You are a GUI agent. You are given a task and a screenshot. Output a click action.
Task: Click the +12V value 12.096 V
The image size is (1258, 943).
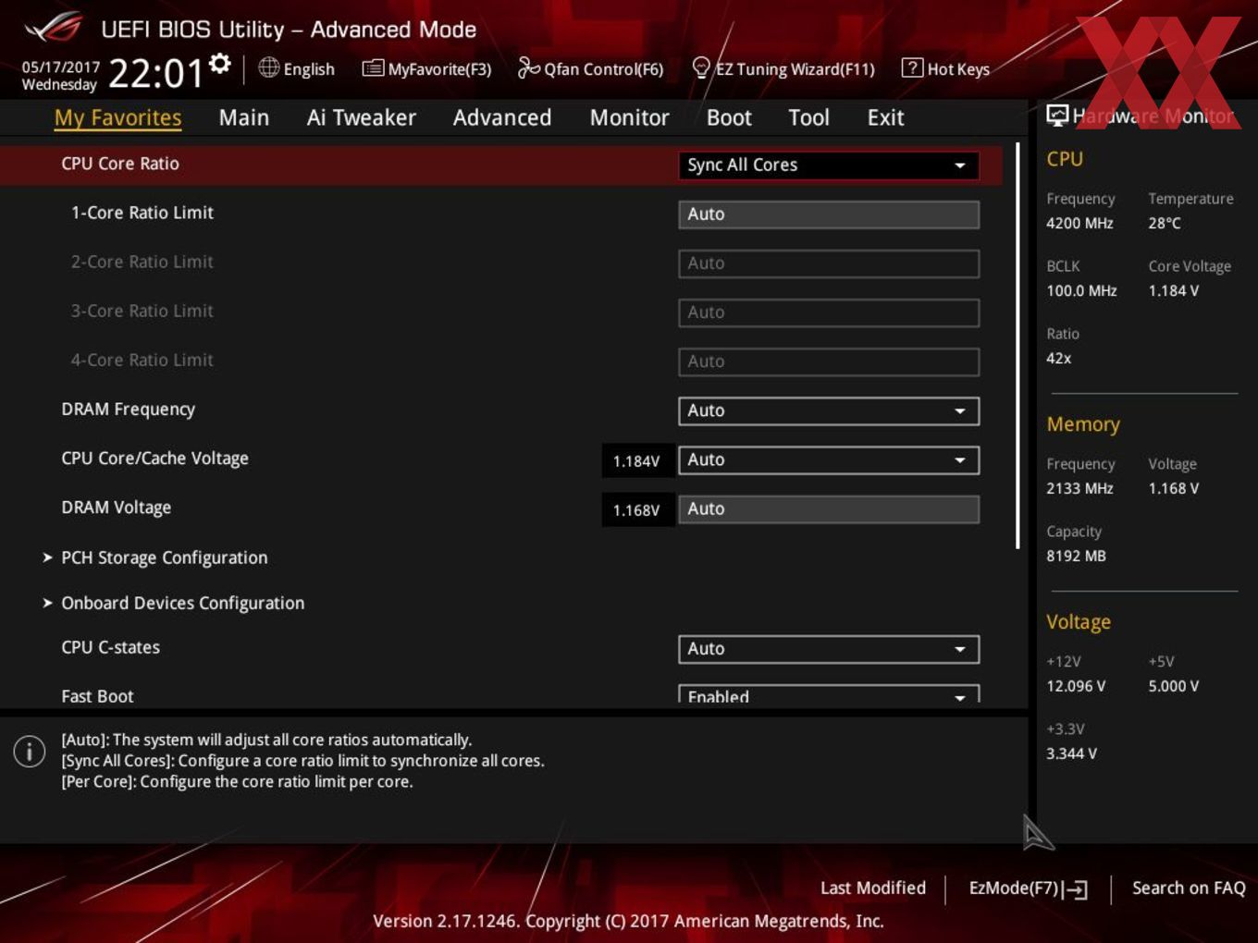point(1076,686)
